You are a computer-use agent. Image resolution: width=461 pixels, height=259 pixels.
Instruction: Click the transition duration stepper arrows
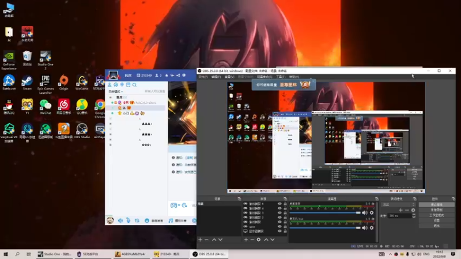pyautogui.click(x=414, y=215)
